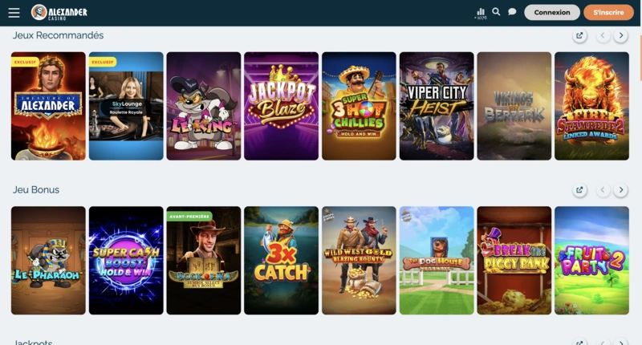Show previous Jeux Recommandés games arrow
The height and width of the screenshot is (345, 642).
click(x=603, y=35)
